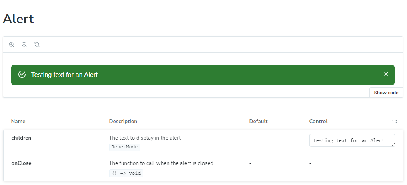Click the Alert page heading
The height and width of the screenshot is (185, 407).
pyautogui.click(x=18, y=19)
